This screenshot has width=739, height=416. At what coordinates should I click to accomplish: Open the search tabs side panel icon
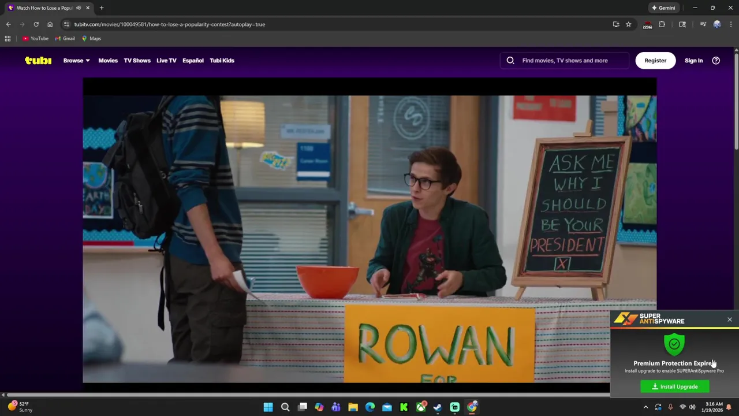tap(682, 24)
